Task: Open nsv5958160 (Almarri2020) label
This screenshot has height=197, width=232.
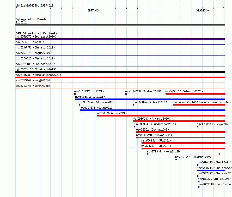Action: (184, 91)
